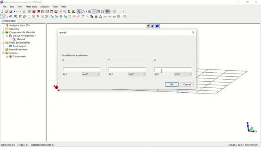
Task: Open Z acceleration unit dropdown m/s²
Action: 183,74
